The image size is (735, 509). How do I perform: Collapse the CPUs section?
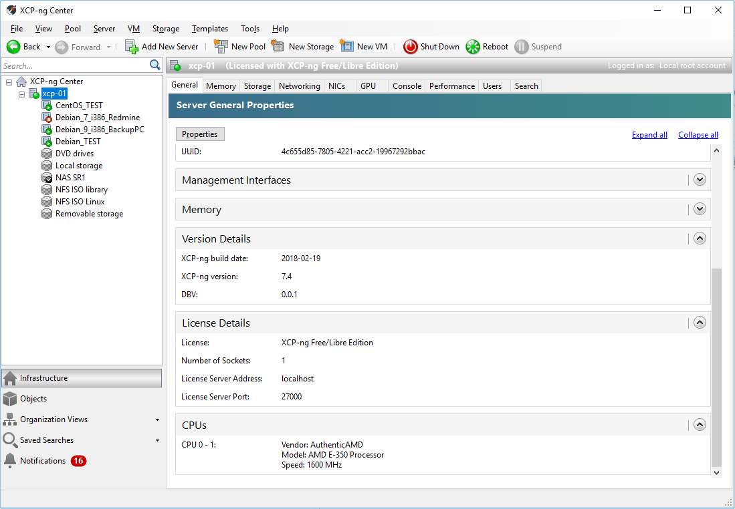click(x=700, y=425)
